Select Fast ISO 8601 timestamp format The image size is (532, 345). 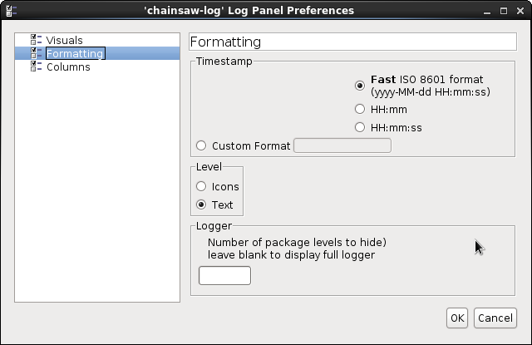(360, 85)
